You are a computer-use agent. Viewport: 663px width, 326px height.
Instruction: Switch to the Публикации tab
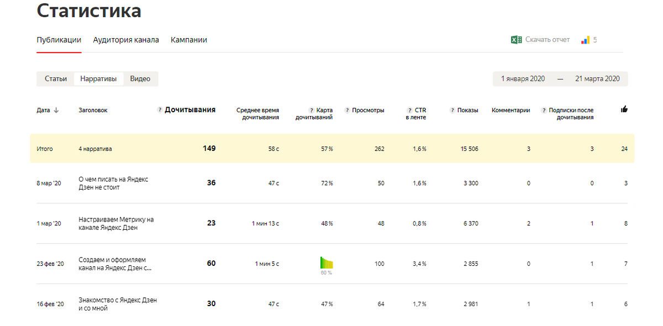click(59, 40)
